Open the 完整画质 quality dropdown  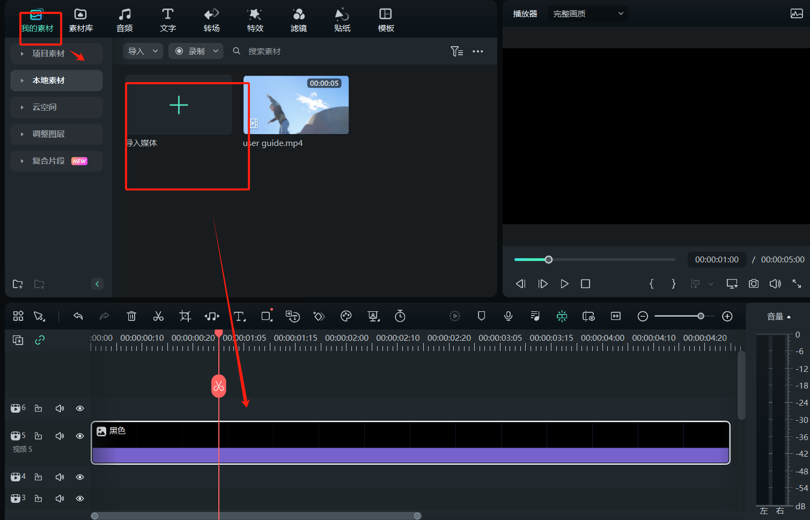tap(588, 13)
